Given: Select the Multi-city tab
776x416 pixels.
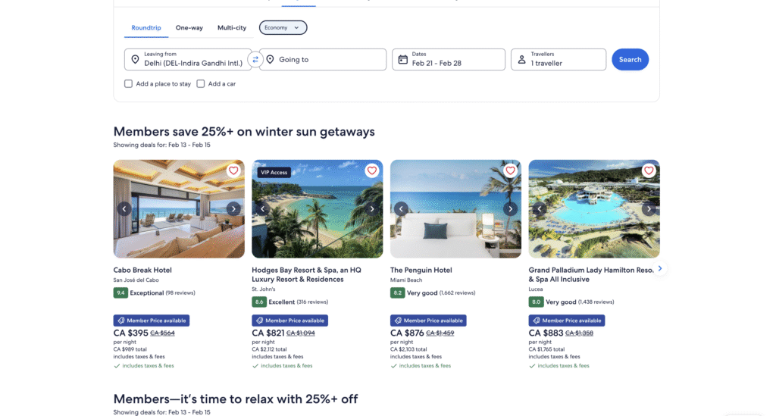Looking at the screenshot, I should click(x=232, y=28).
